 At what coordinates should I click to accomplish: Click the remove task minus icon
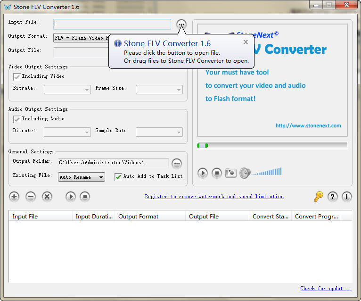31,197
